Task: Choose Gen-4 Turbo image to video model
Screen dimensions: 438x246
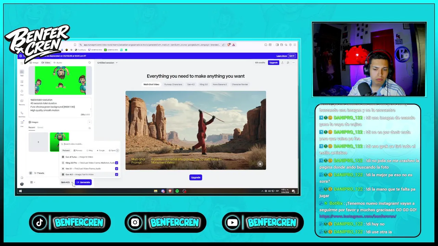Action: pos(90,157)
